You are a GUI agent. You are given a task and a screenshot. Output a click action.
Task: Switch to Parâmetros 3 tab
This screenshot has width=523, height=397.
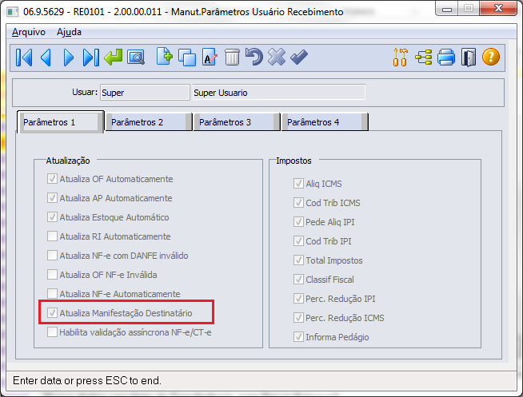coord(237,122)
